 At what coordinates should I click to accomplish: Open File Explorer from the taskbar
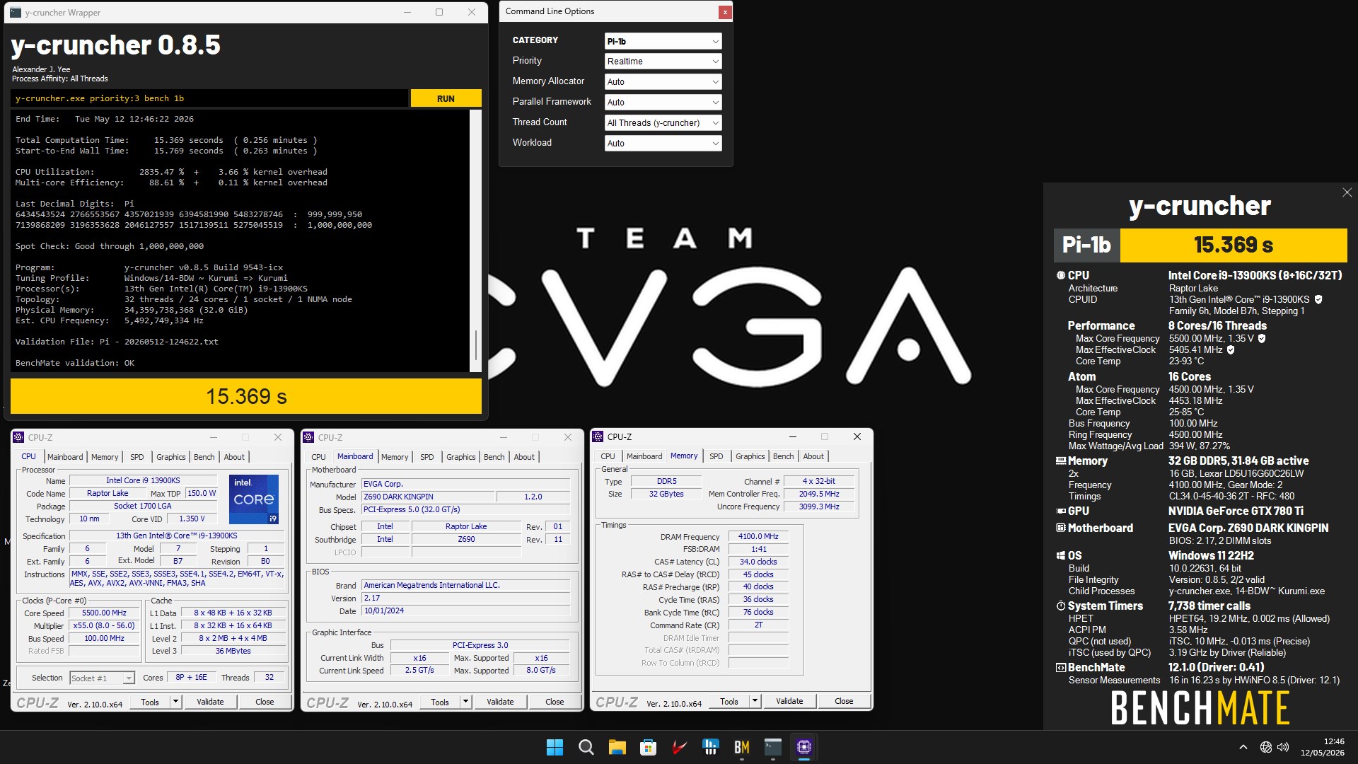pyautogui.click(x=617, y=747)
